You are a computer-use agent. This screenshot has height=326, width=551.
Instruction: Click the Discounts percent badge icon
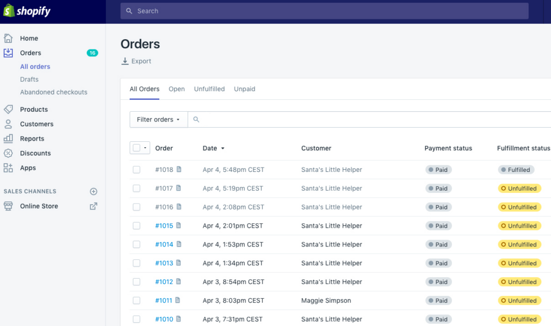(8, 153)
